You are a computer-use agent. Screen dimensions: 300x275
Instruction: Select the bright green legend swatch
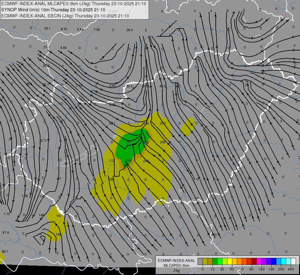[220, 262]
